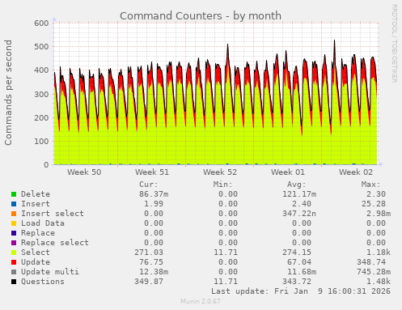Click the Delete legend label
The height and width of the screenshot is (310, 402).
[36, 194]
